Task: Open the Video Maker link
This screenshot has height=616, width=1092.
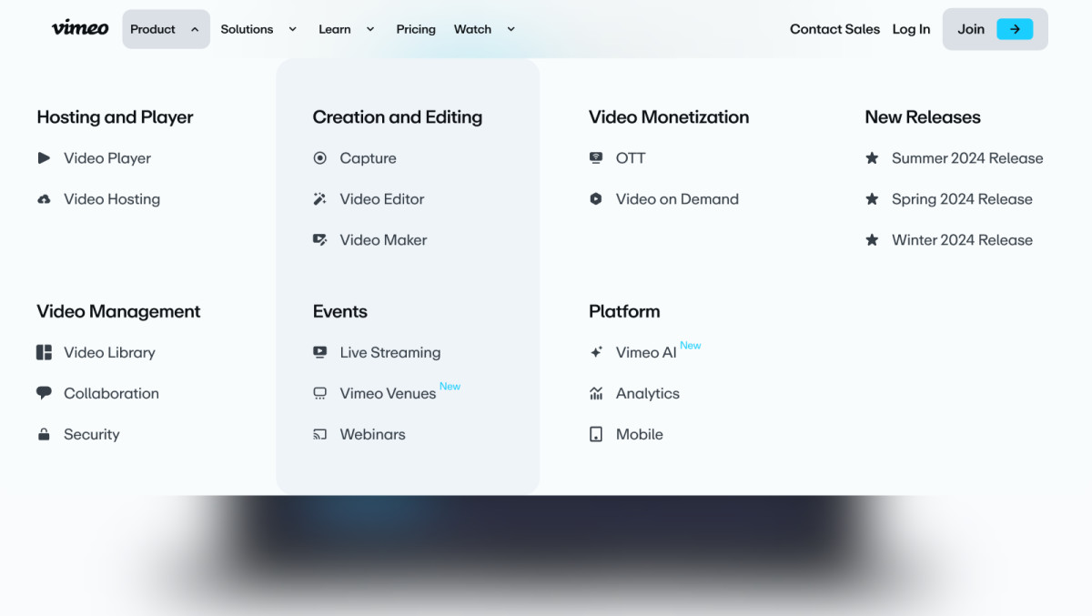Action: tap(383, 240)
